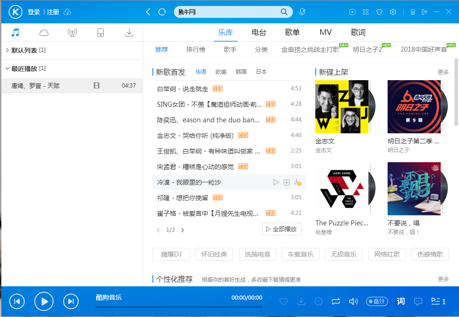Open the cloud music panel in sidebar
Screen dimensions: 459x317
43,33
